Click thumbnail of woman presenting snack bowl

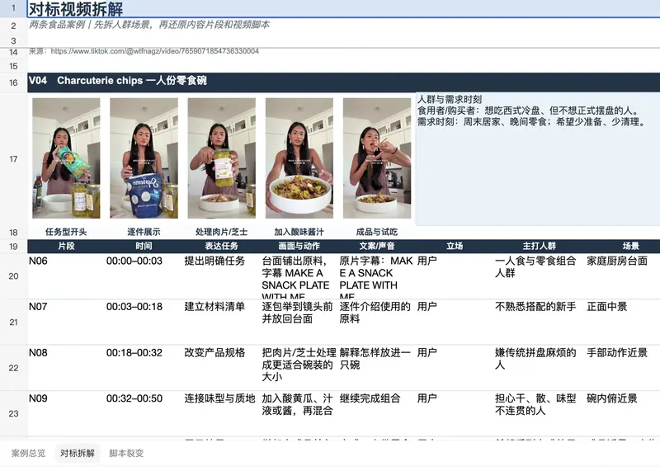click(299, 158)
